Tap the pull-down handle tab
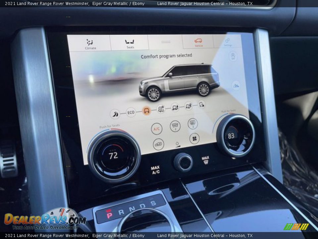318x239 pixels. click(166, 42)
